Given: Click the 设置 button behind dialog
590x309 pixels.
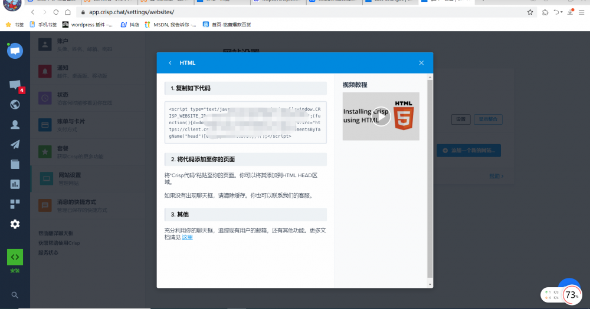Looking at the screenshot, I should (x=461, y=119).
